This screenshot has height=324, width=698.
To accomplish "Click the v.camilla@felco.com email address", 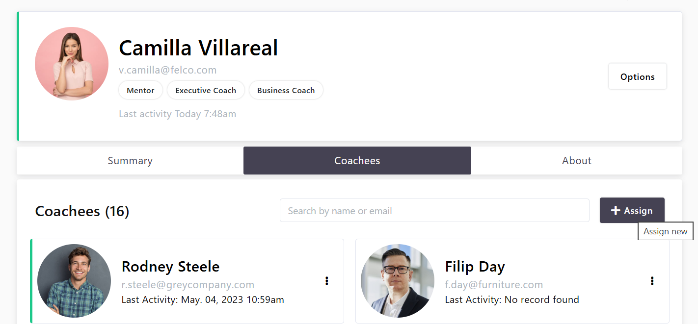I will click(x=167, y=70).
